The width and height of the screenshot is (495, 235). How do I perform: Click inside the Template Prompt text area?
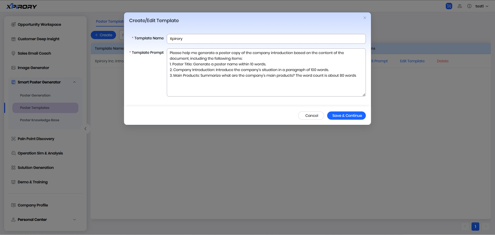266,85
